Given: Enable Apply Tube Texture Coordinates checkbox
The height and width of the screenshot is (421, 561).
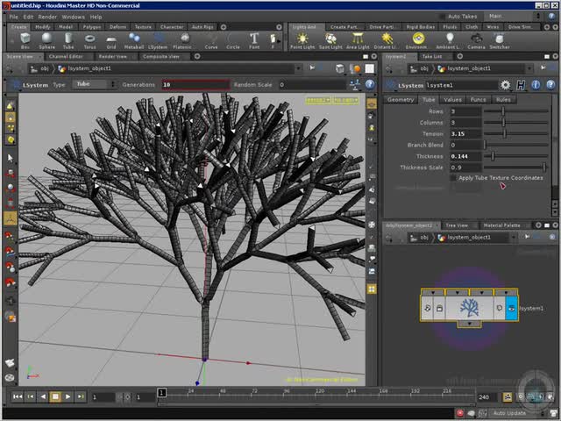Looking at the screenshot, I should point(453,178).
